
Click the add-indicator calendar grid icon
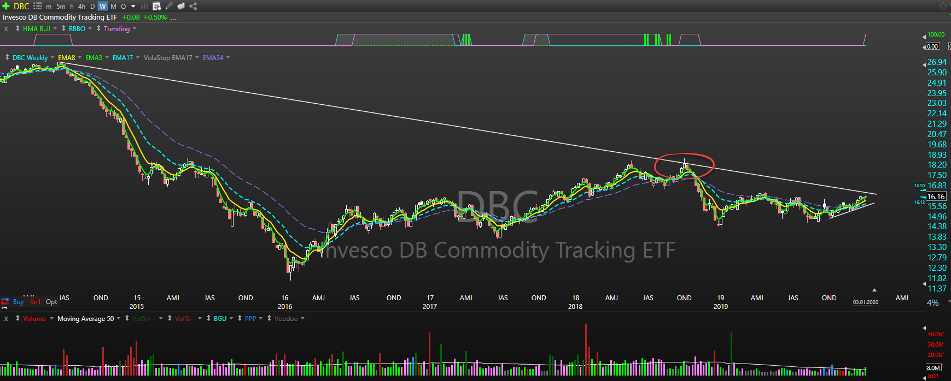[156, 6]
